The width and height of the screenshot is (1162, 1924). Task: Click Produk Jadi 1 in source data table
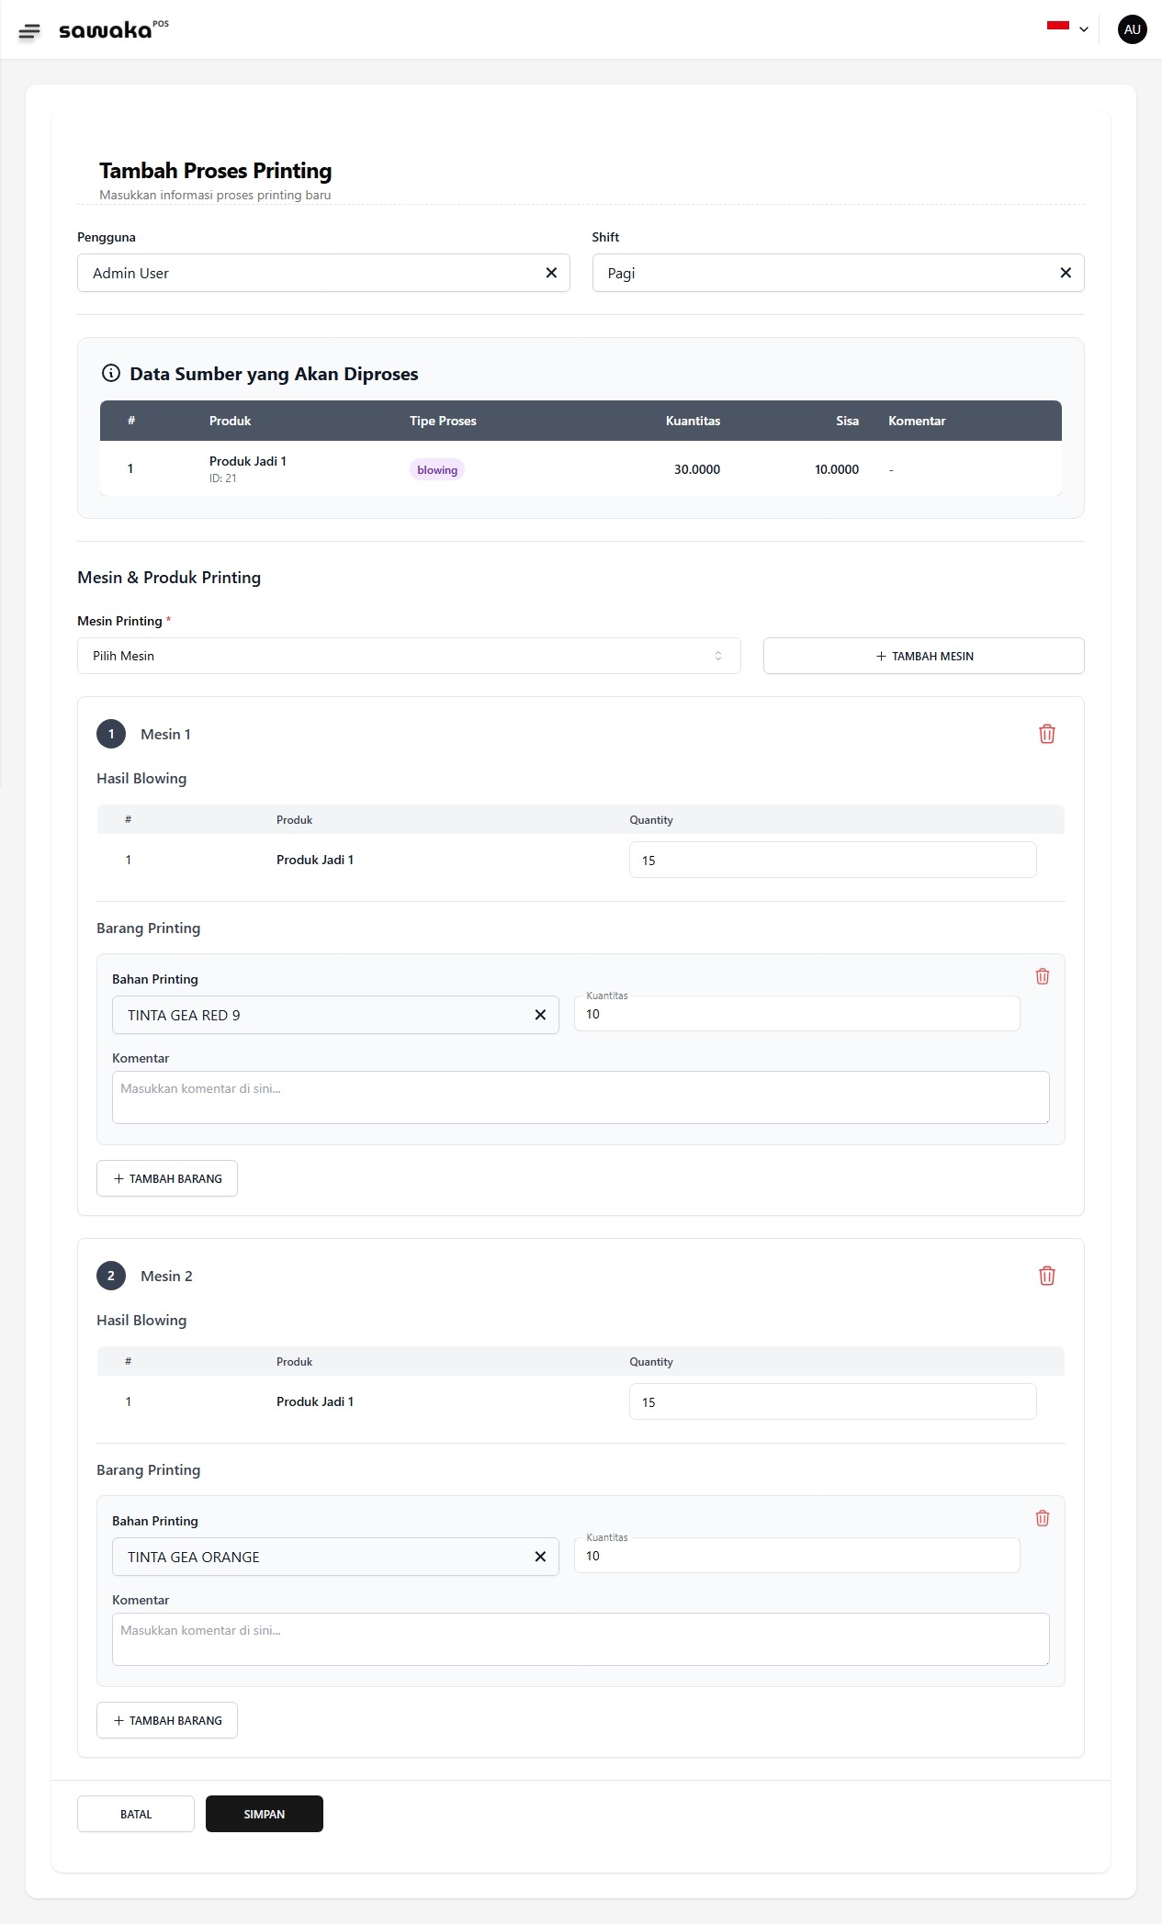pyautogui.click(x=248, y=461)
